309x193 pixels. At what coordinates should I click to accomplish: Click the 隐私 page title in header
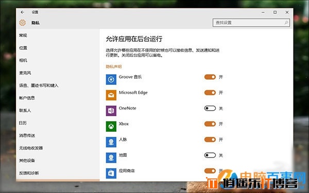[x=36, y=23]
